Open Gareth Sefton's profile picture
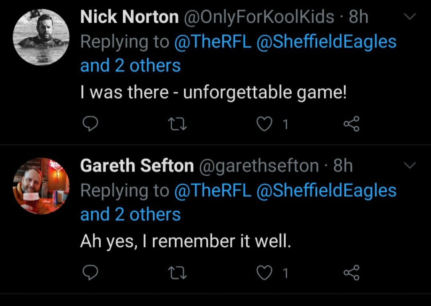The width and height of the screenshot is (431, 306). [41, 186]
